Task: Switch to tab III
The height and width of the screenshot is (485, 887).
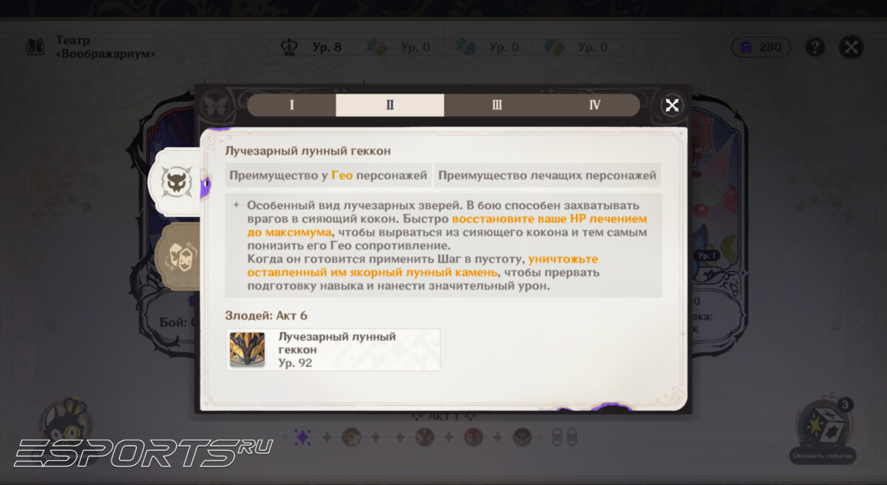Action: pos(497,105)
